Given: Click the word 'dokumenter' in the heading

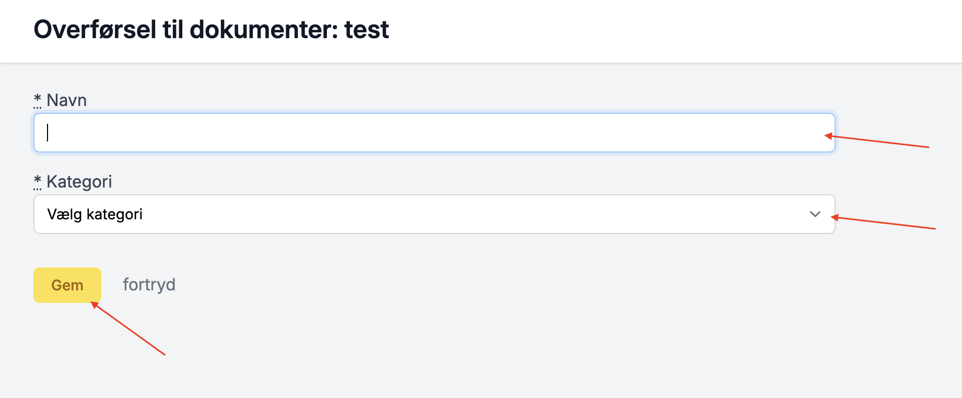Looking at the screenshot, I should coord(264,29).
